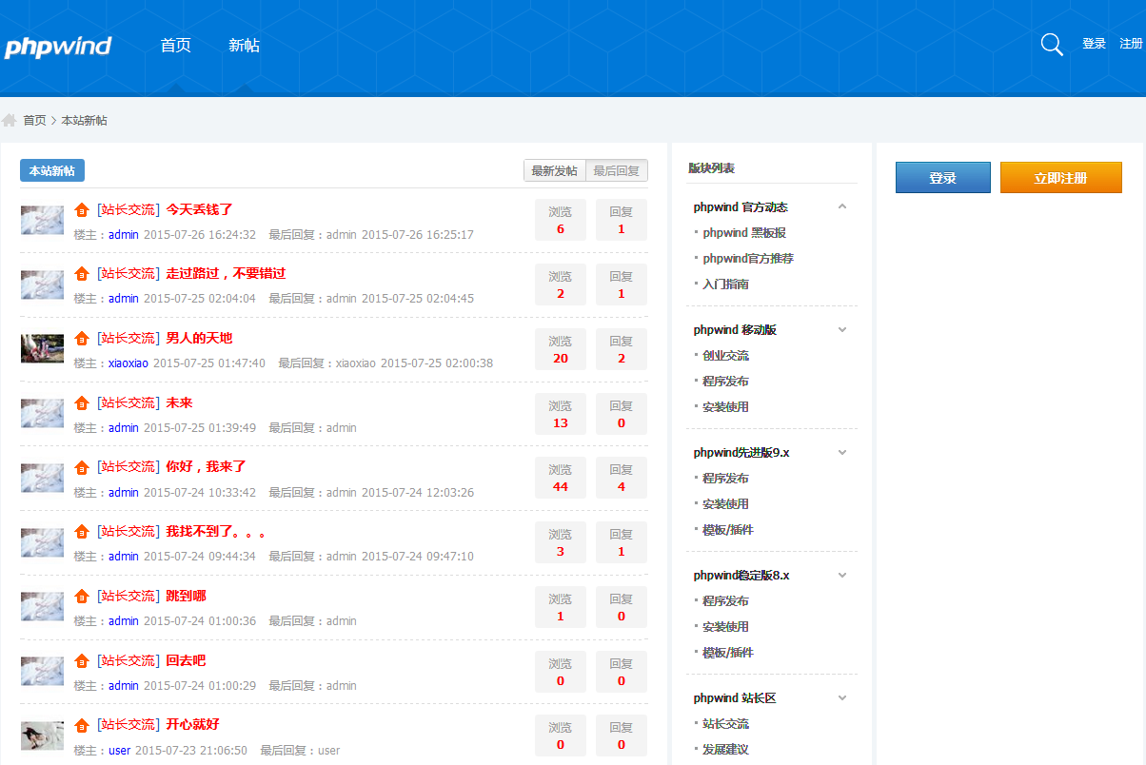Click the search magnifier icon in header

click(1052, 45)
